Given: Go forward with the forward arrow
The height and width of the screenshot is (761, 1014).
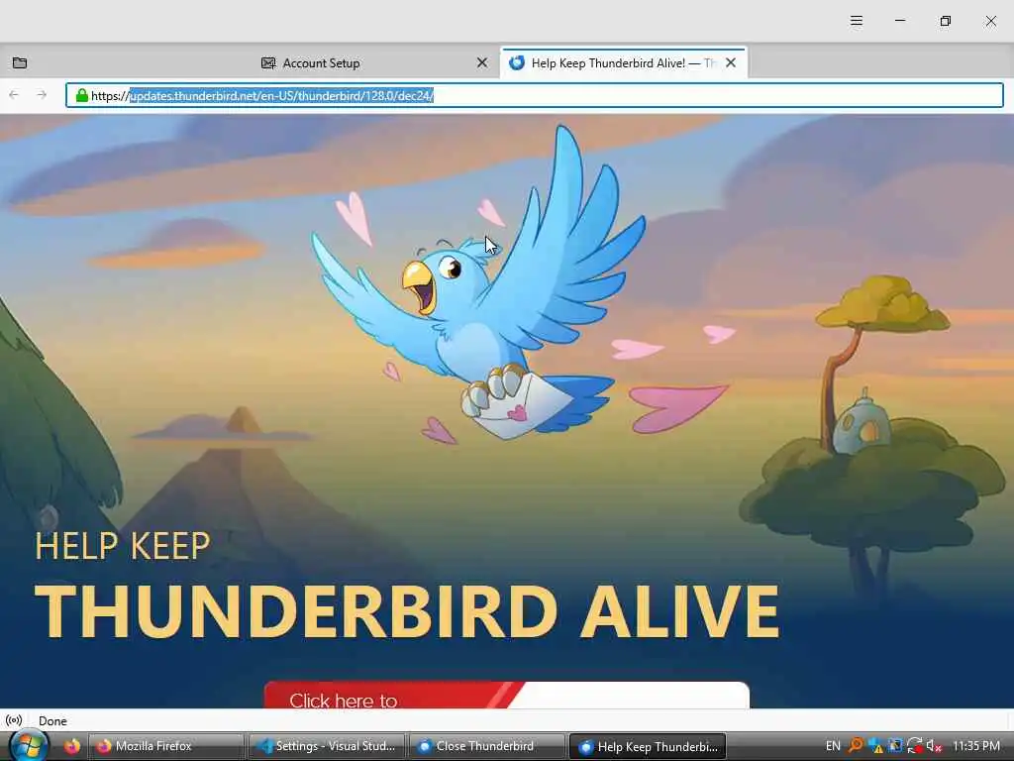Looking at the screenshot, I should 42,95.
